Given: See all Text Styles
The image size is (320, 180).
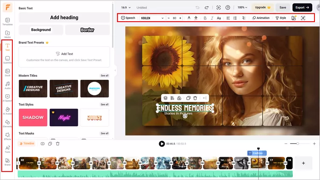Looking at the screenshot, I should (105, 104).
